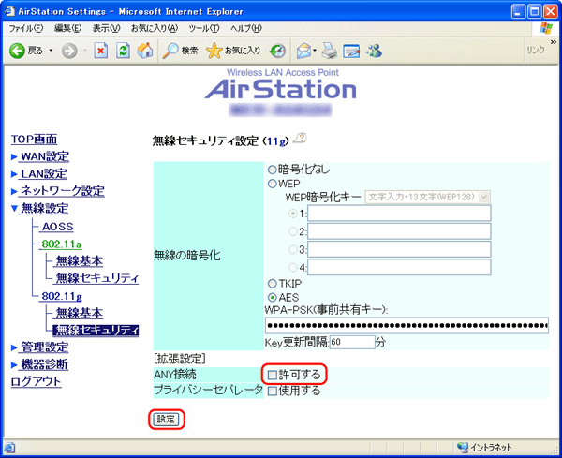Open Favorites star in the toolbar
Screen dimensions: 562x458
click(x=214, y=51)
